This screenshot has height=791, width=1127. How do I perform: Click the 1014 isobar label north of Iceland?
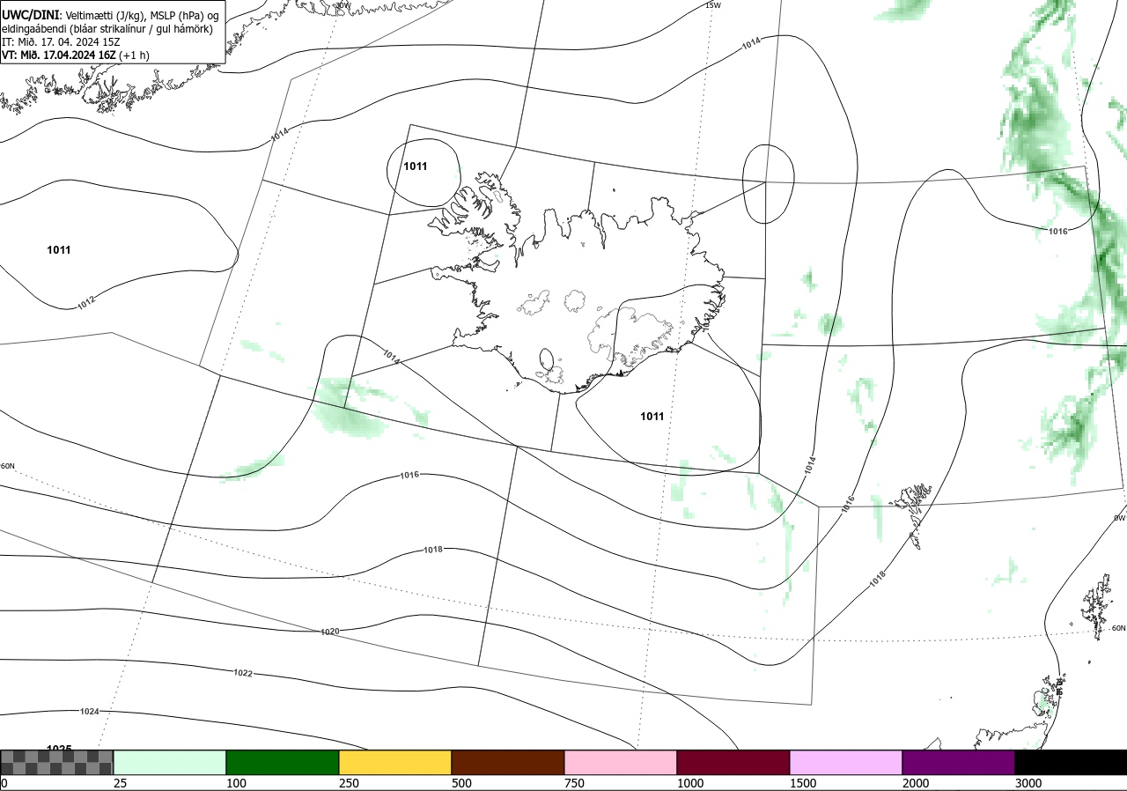click(750, 42)
